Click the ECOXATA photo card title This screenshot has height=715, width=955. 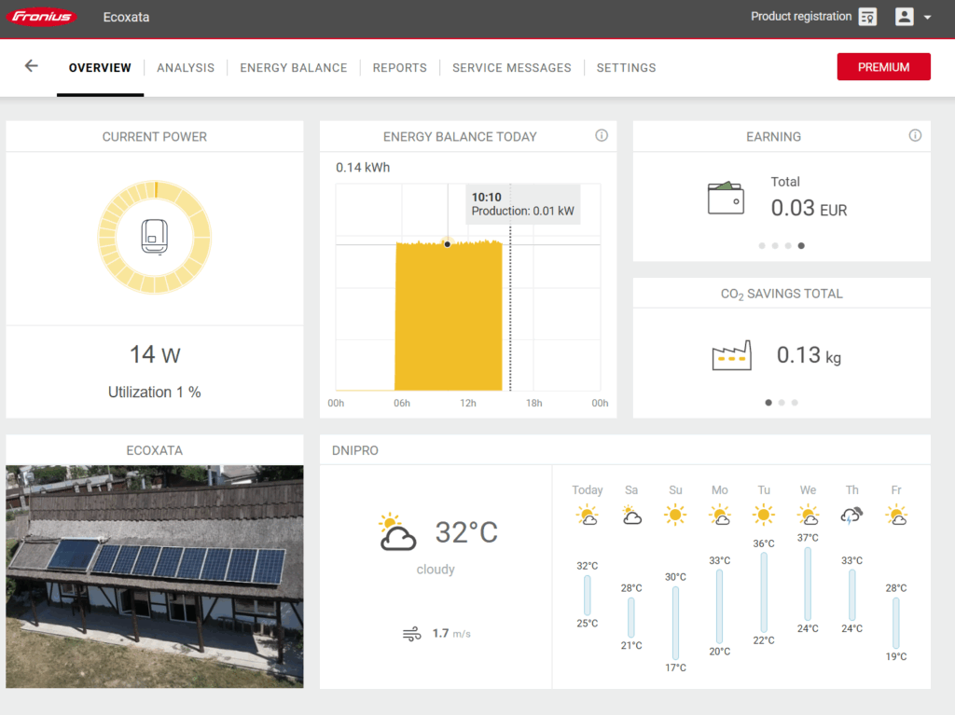[x=155, y=450]
